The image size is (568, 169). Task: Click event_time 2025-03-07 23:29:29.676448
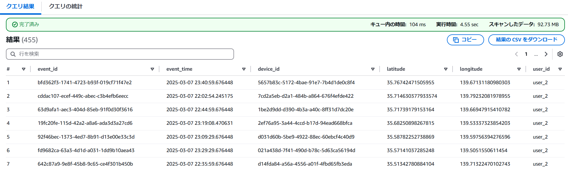click(x=200, y=150)
